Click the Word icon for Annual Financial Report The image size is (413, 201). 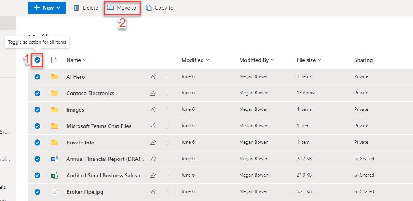point(55,159)
